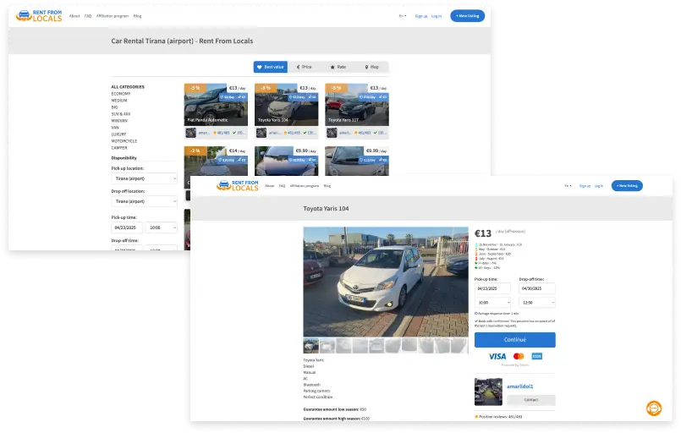681x433 pixels.
Task: Filter by CAMPER category
Action: point(119,148)
